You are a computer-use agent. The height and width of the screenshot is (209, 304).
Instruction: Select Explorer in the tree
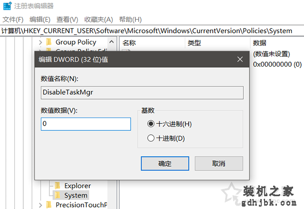click(x=77, y=186)
